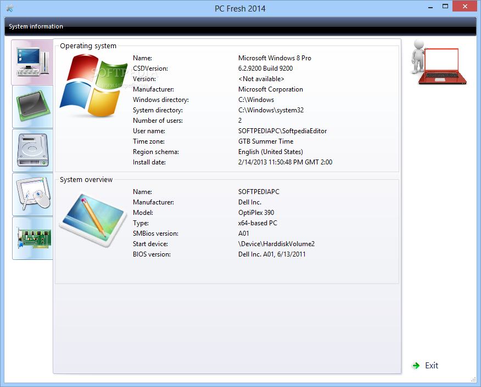The width and height of the screenshot is (481, 387).
Task: Click the 'Operating system' group title
Action: pyautogui.click(x=88, y=46)
